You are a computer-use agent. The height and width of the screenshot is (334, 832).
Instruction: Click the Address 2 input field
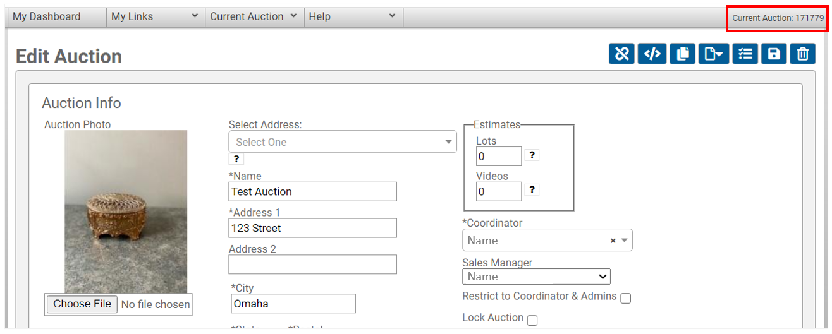(x=312, y=265)
